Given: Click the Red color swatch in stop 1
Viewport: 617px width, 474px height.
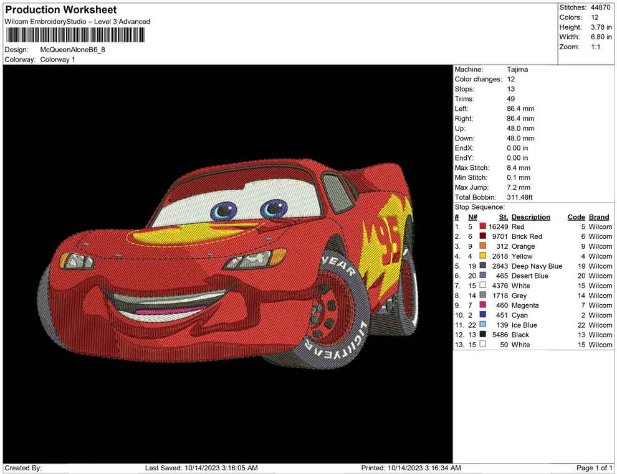Looking at the screenshot, I should (x=483, y=226).
